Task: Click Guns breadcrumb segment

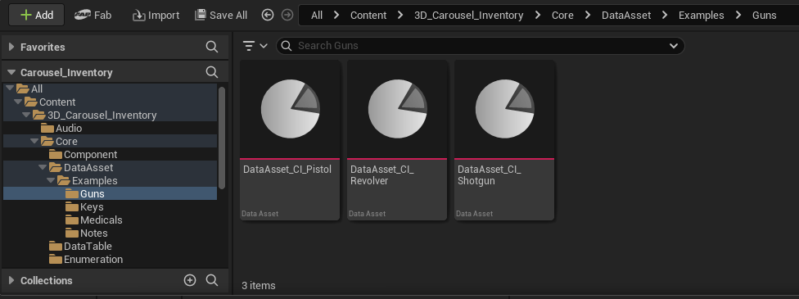Action: click(x=765, y=16)
